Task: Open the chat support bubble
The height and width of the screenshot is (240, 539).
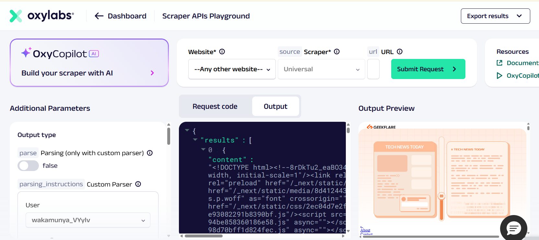Action: pos(513,228)
